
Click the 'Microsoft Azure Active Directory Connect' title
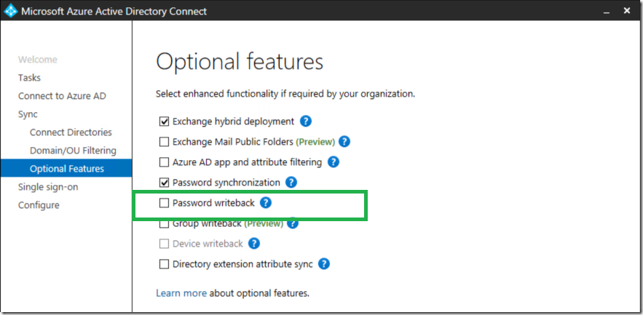114,11
